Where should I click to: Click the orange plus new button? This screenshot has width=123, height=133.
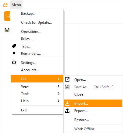point(7,16)
